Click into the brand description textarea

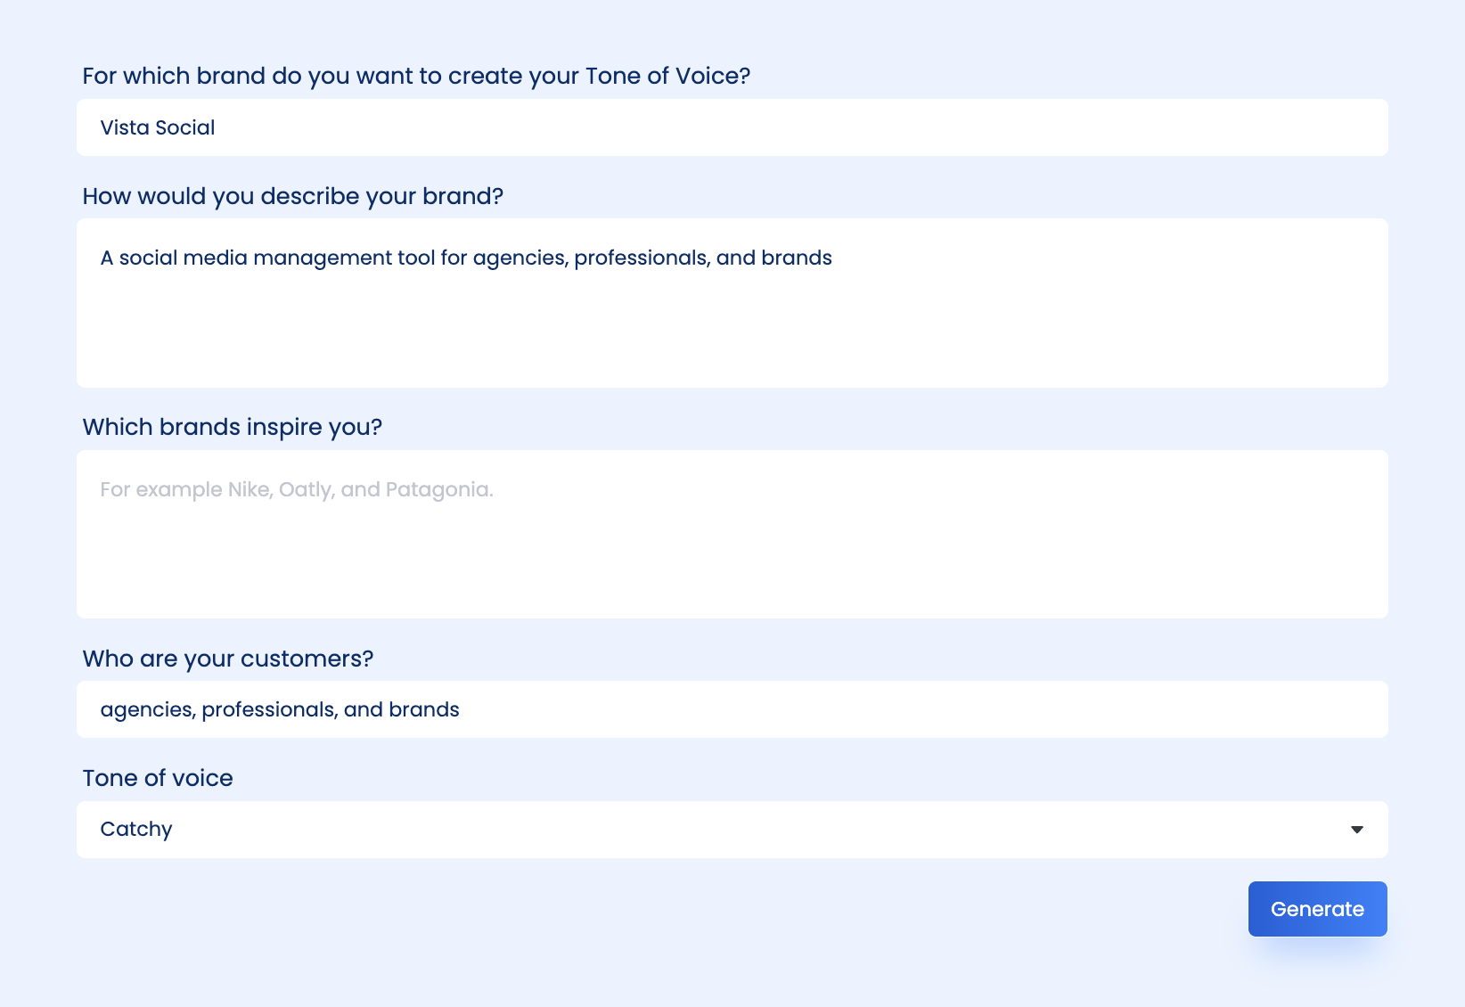[731, 303]
